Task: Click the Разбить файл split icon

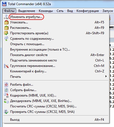Action: click(6, 85)
